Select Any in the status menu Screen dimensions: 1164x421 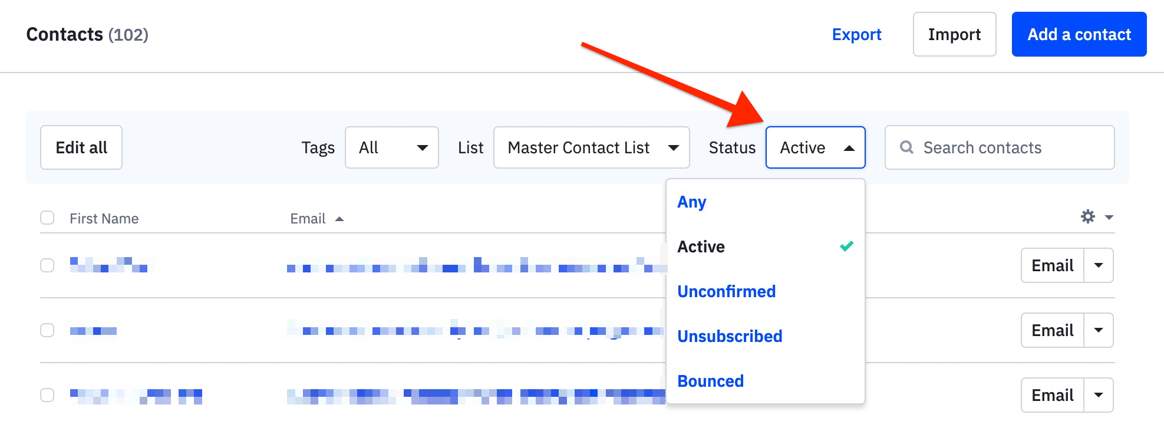coord(691,202)
